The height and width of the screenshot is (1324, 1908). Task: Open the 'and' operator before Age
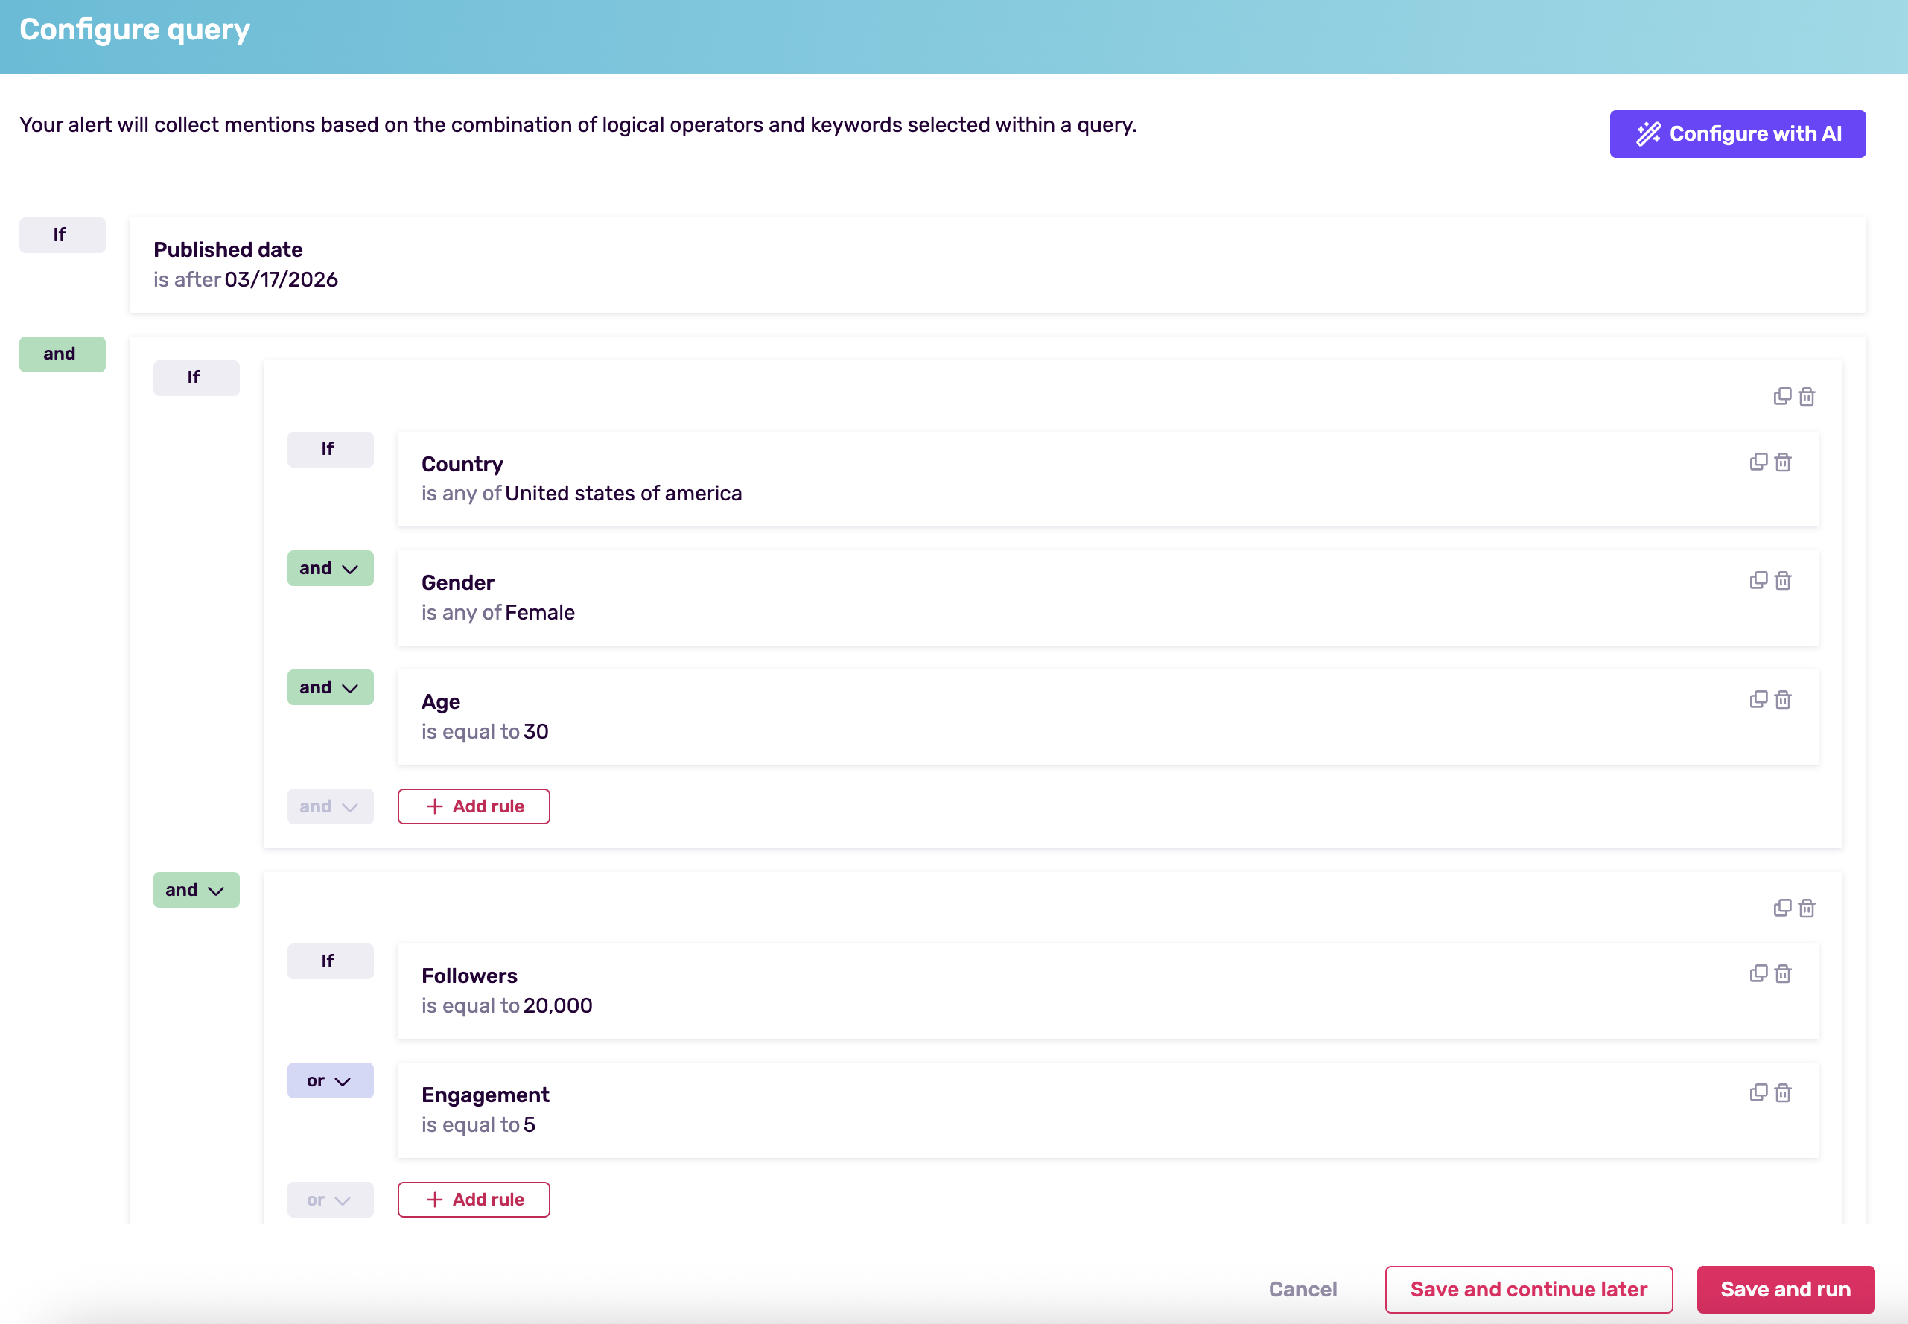[329, 688]
